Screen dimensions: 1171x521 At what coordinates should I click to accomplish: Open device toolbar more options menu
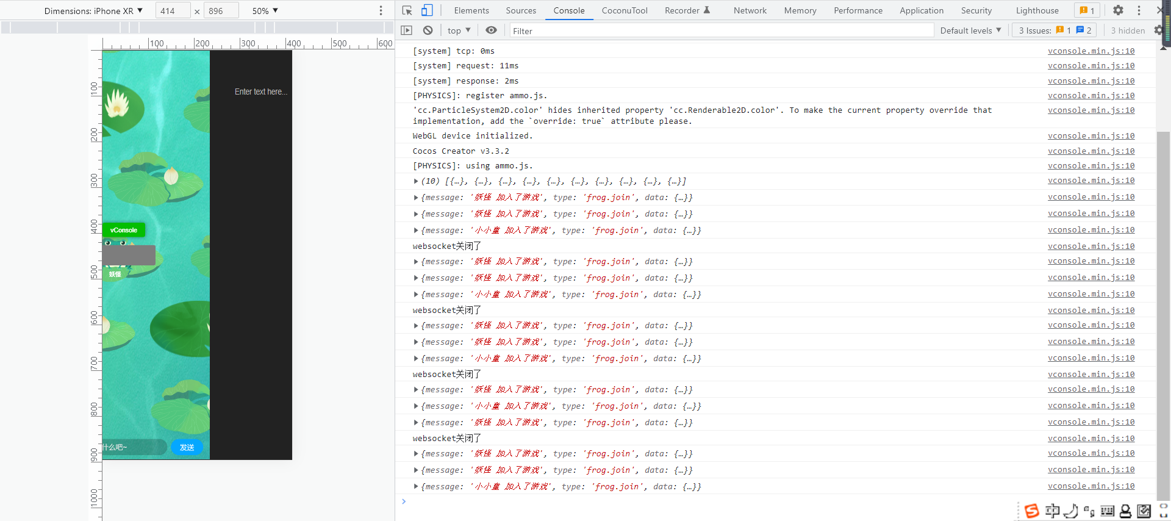381,10
